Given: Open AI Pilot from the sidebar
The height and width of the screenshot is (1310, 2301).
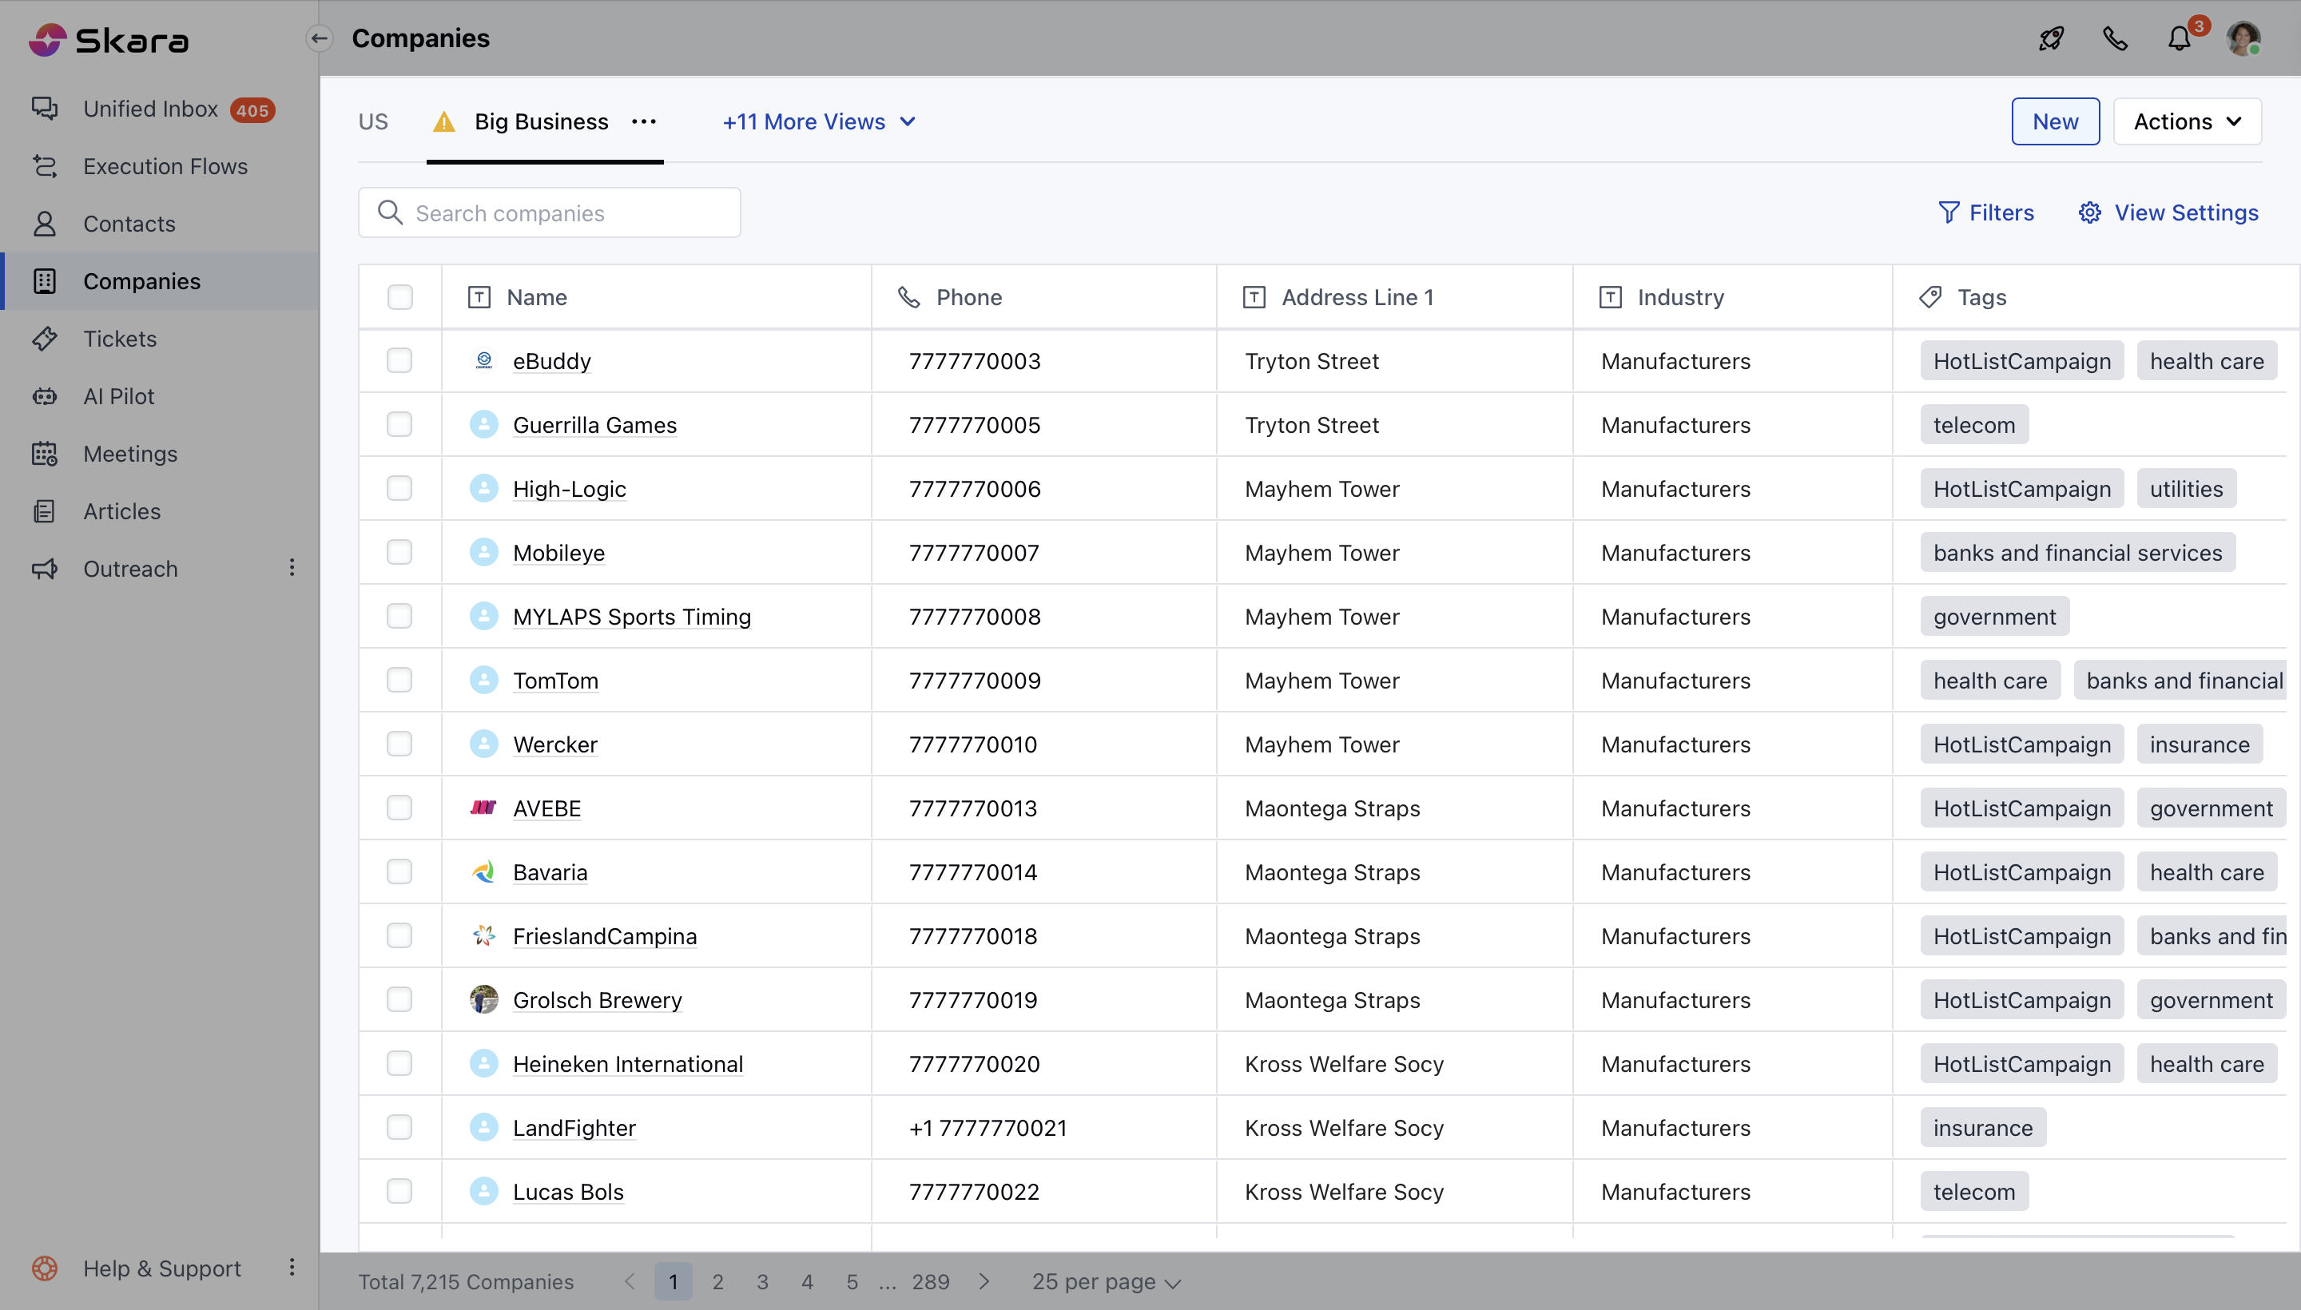Looking at the screenshot, I should [118, 396].
